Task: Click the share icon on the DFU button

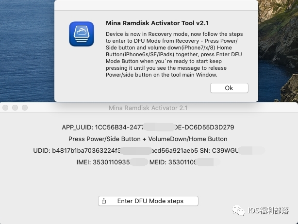Action: [x=104, y=201]
